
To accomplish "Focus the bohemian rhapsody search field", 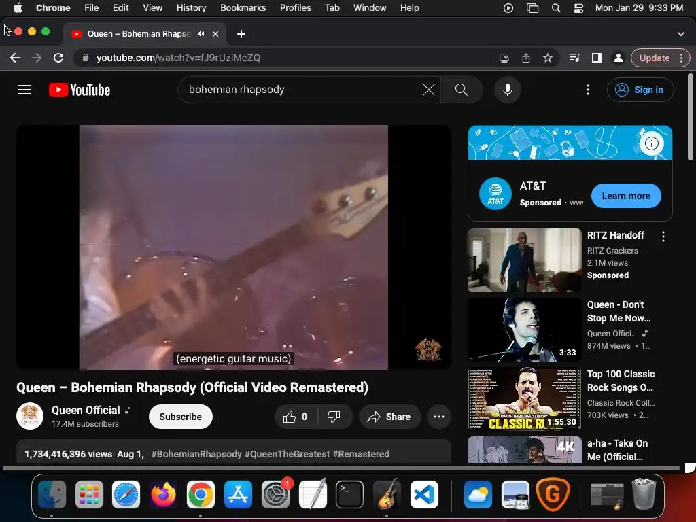I will pyautogui.click(x=302, y=90).
